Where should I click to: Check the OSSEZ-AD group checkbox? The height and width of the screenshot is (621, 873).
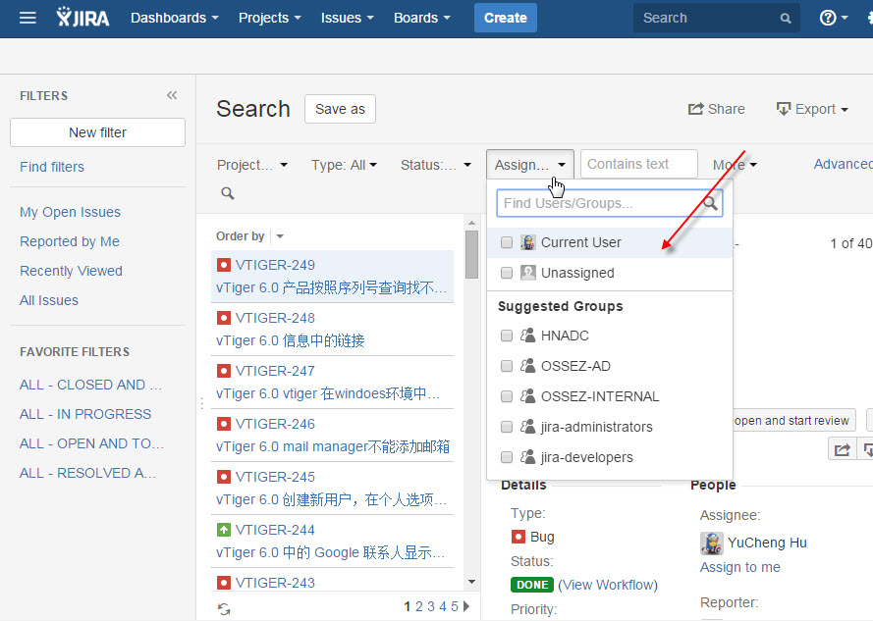point(507,366)
